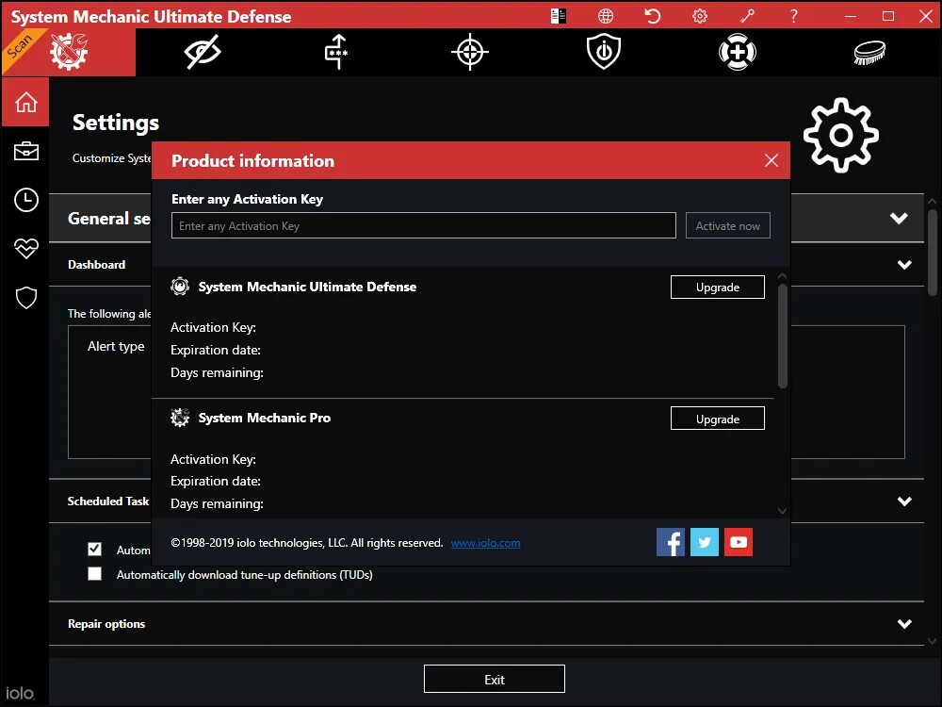Click the iolo logo at bottom left
Viewport: 942px width, 707px height.
(20, 693)
